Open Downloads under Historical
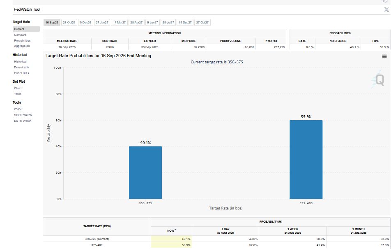The image size is (391, 249). tap(21, 67)
